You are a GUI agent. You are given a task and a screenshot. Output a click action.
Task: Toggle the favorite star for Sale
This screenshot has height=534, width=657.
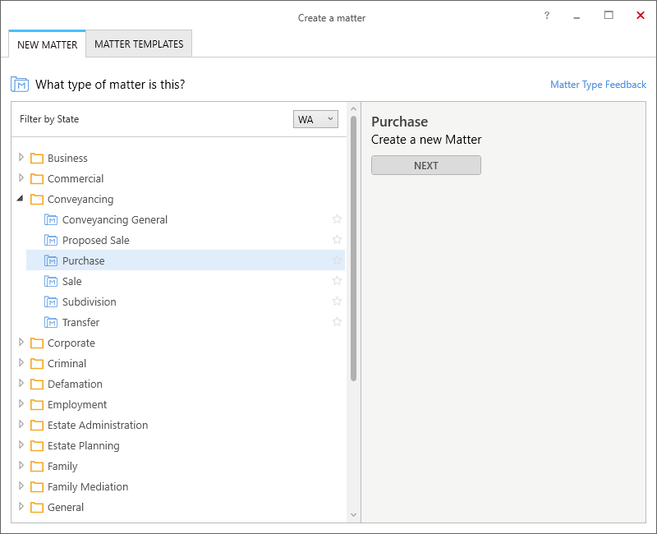337,281
